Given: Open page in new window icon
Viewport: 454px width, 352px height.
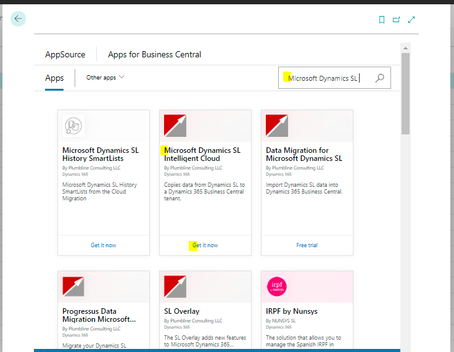Looking at the screenshot, I should [x=397, y=20].
